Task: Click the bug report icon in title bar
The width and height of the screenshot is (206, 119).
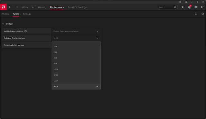Action: click(x=180, y=2)
